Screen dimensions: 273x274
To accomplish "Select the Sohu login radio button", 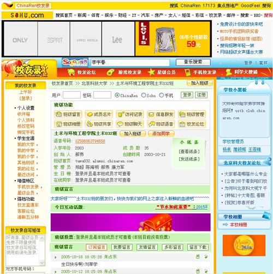I will tap(144, 95).
